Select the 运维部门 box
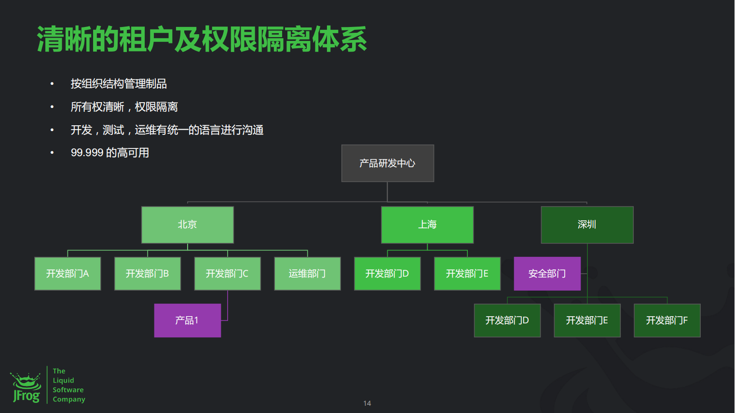The height and width of the screenshot is (413, 735). point(307,274)
